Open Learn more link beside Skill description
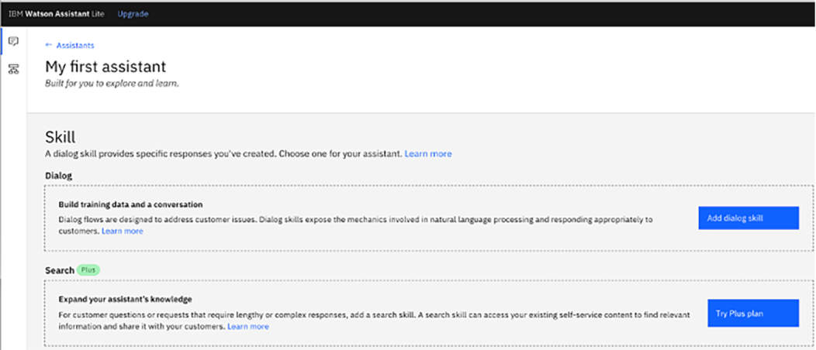The width and height of the screenshot is (816, 350). (428, 154)
